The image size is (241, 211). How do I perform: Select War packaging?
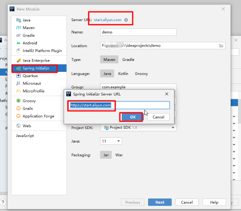tap(119, 155)
